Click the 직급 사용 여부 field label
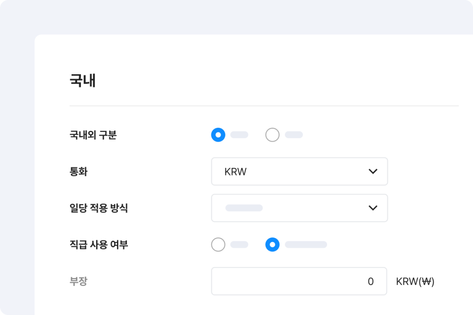The image size is (473, 315). [98, 244]
